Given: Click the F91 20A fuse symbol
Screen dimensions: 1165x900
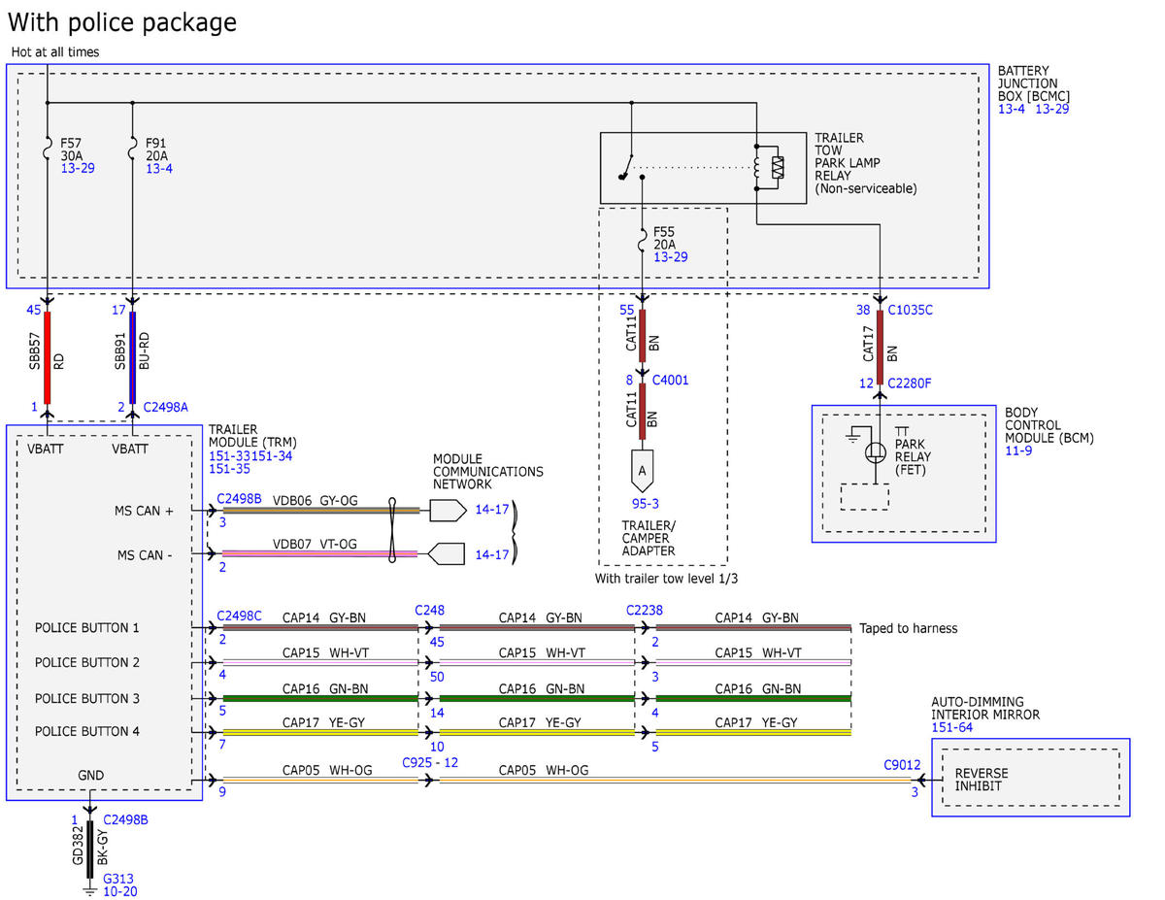Looking at the screenshot, I should point(132,150).
